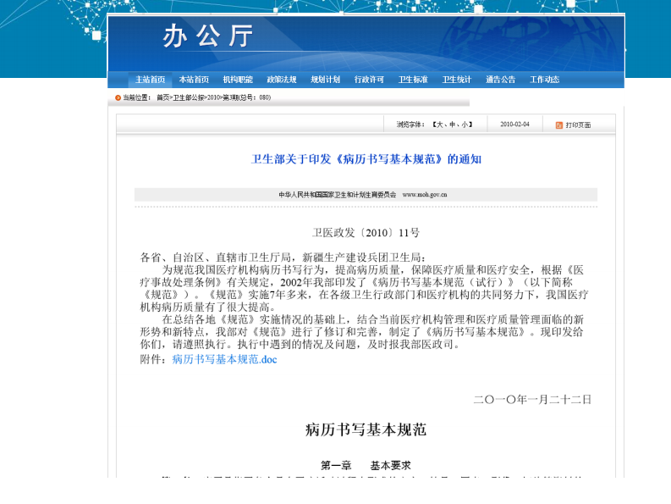
Task: Set browsing font size to 大
Action: click(x=439, y=125)
